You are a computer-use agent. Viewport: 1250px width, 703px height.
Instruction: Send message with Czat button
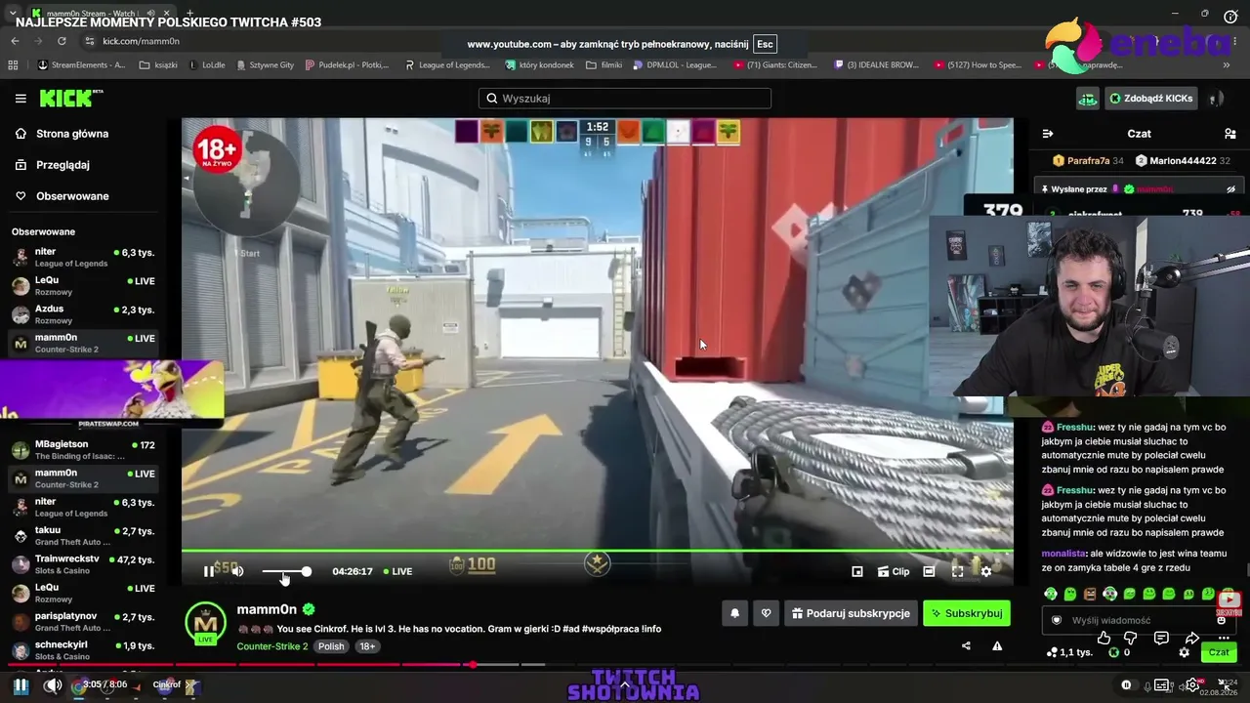1219,652
